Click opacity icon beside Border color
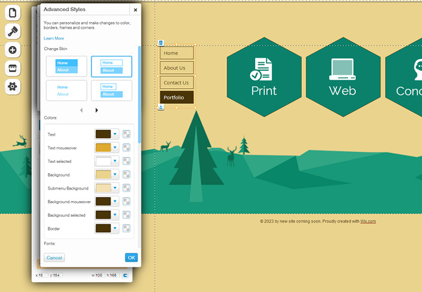Viewport: 422px width, 292px height. click(127, 228)
